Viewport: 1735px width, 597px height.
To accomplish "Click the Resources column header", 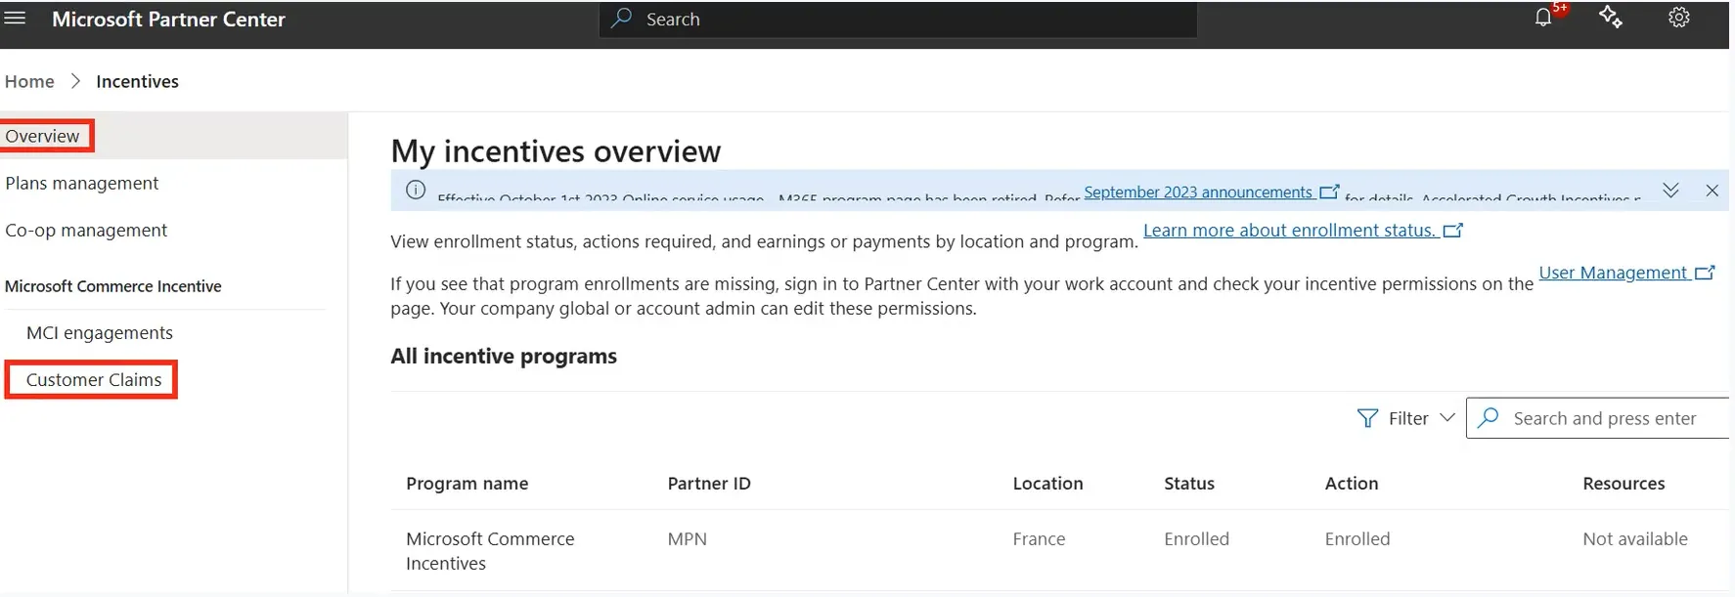I will pyautogui.click(x=1624, y=483).
